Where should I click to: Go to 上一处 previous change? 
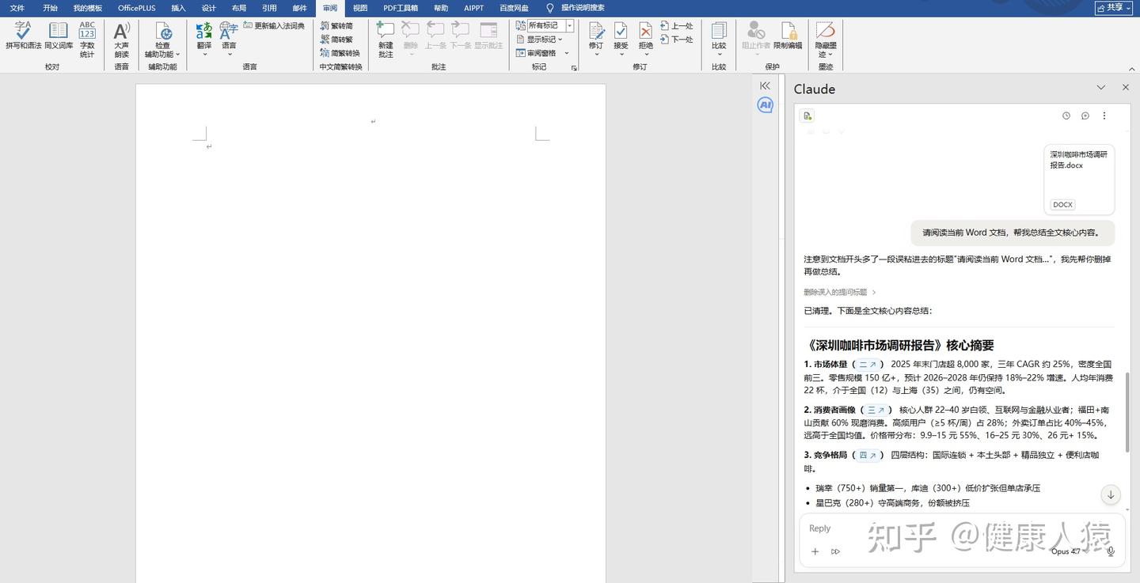pyautogui.click(x=677, y=26)
